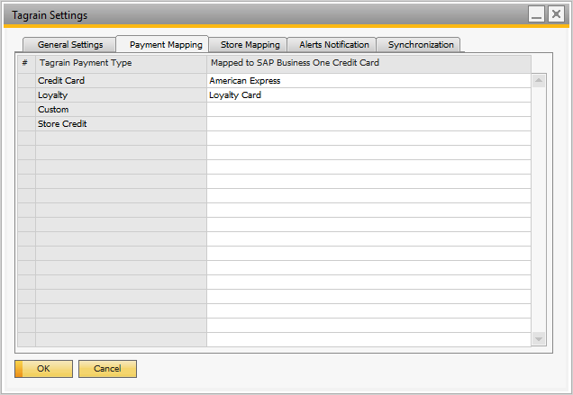Click the scrollbar up arrow

click(x=539, y=80)
